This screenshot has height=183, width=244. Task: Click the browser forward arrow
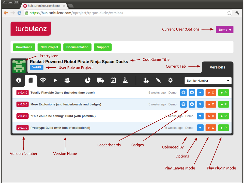13,13
